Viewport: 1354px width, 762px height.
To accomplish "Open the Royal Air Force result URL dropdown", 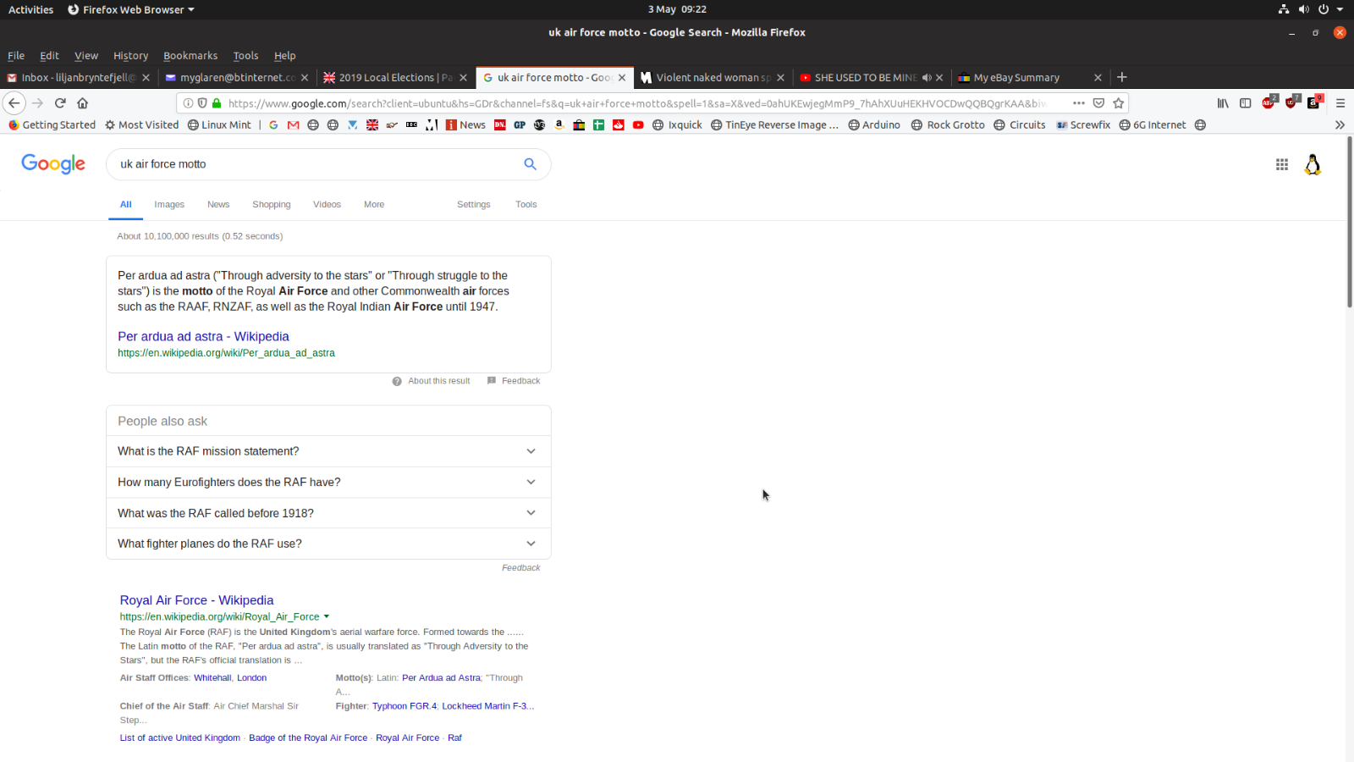I will [327, 617].
